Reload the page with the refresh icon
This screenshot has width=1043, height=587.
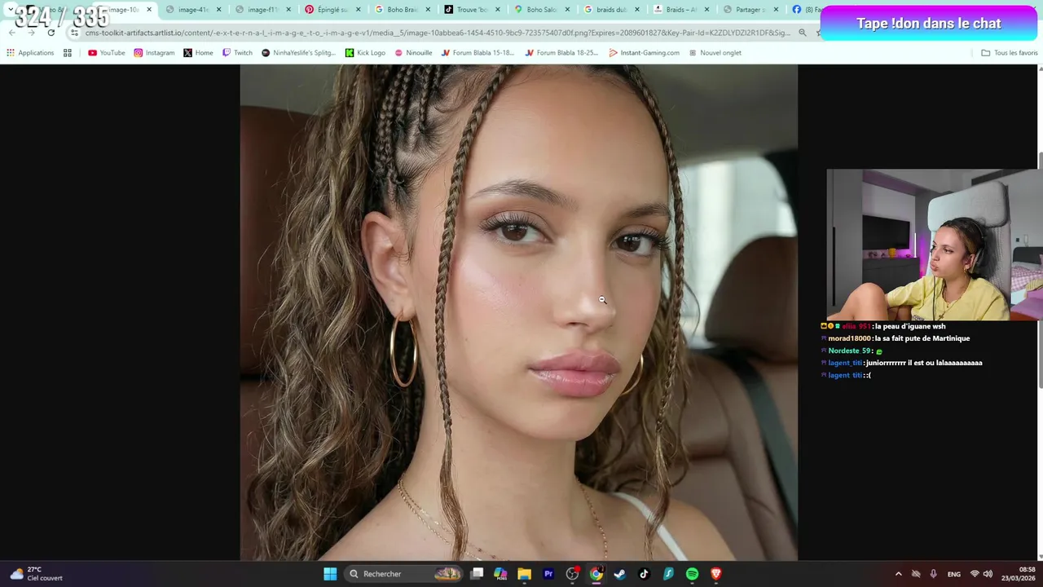tap(51, 33)
